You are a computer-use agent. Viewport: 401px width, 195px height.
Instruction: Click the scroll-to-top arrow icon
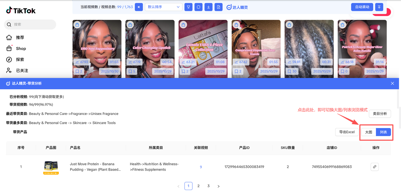click(379, 7)
